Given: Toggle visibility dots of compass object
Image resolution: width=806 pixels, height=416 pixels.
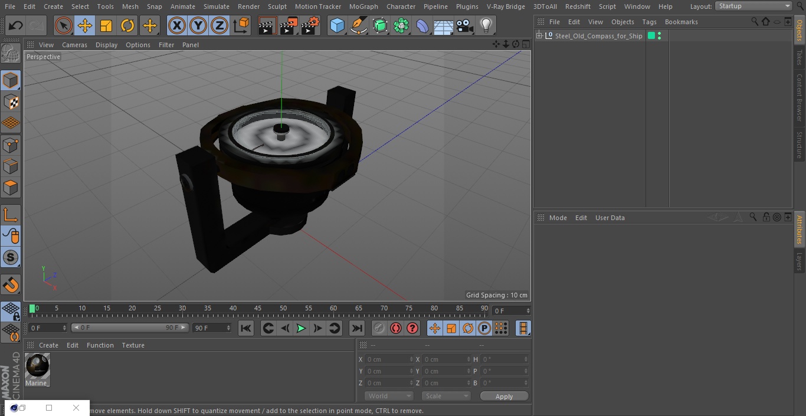Looking at the screenshot, I should [x=659, y=36].
